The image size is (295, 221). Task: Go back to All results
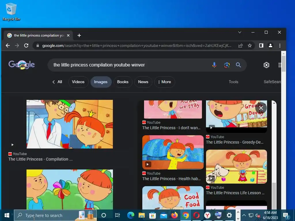point(57,82)
